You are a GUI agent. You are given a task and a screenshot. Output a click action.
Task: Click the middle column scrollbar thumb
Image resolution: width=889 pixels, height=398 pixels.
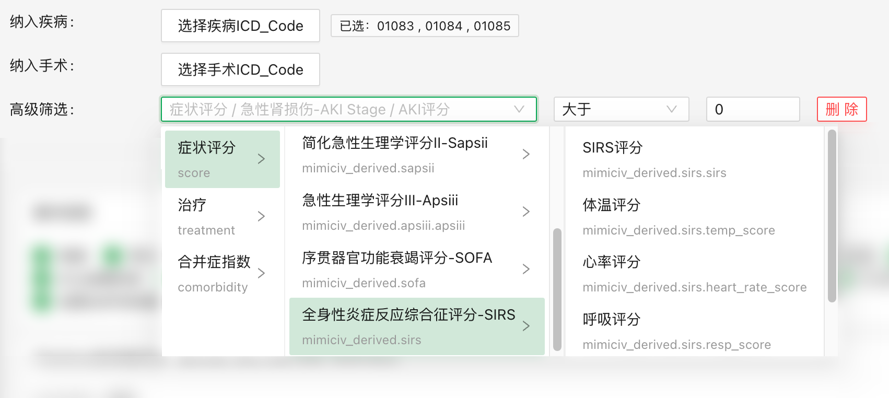(557, 289)
